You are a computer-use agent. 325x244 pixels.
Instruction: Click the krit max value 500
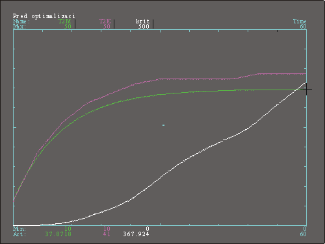pyautogui.click(x=144, y=27)
